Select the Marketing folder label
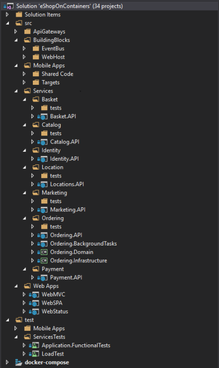The height and width of the screenshot is (368, 219). pyautogui.click(x=54, y=193)
